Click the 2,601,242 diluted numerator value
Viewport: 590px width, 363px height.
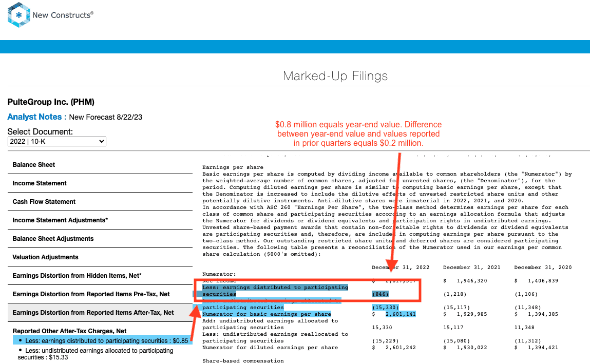(x=401, y=348)
